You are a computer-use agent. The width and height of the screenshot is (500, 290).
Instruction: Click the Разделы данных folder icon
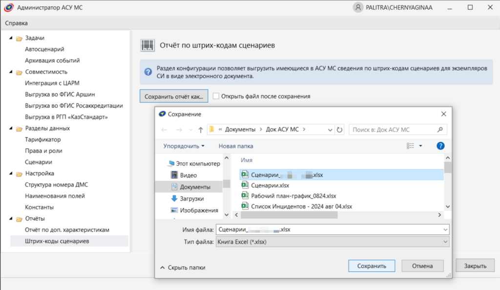tap(19, 129)
